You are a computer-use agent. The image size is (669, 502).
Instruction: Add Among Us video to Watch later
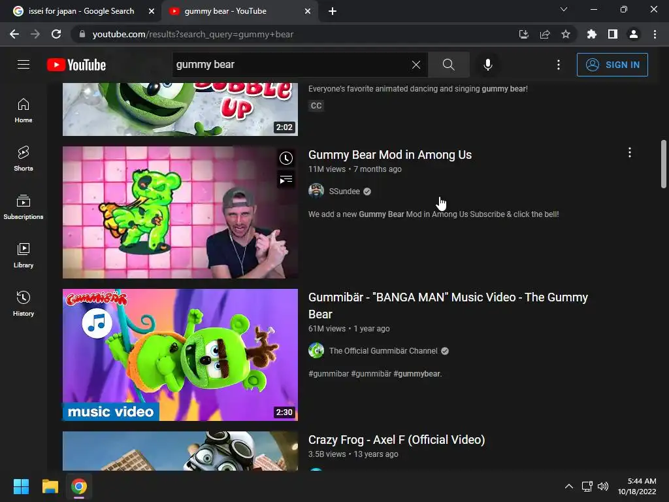[x=286, y=158]
